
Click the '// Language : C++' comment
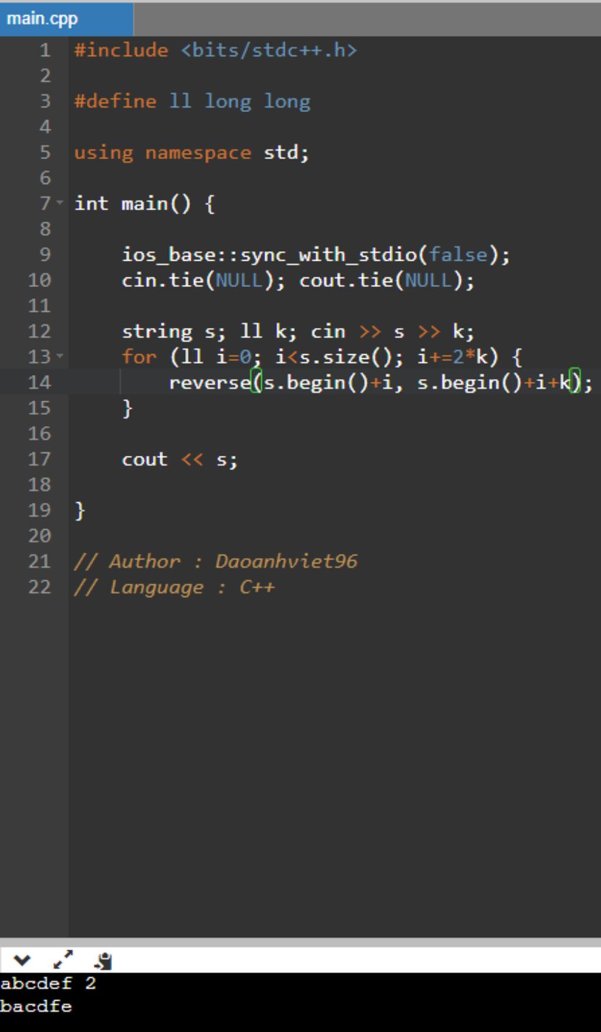pos(174,587)
